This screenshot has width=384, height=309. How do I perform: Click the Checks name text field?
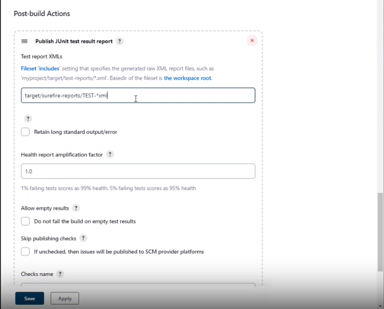[138, 285]
